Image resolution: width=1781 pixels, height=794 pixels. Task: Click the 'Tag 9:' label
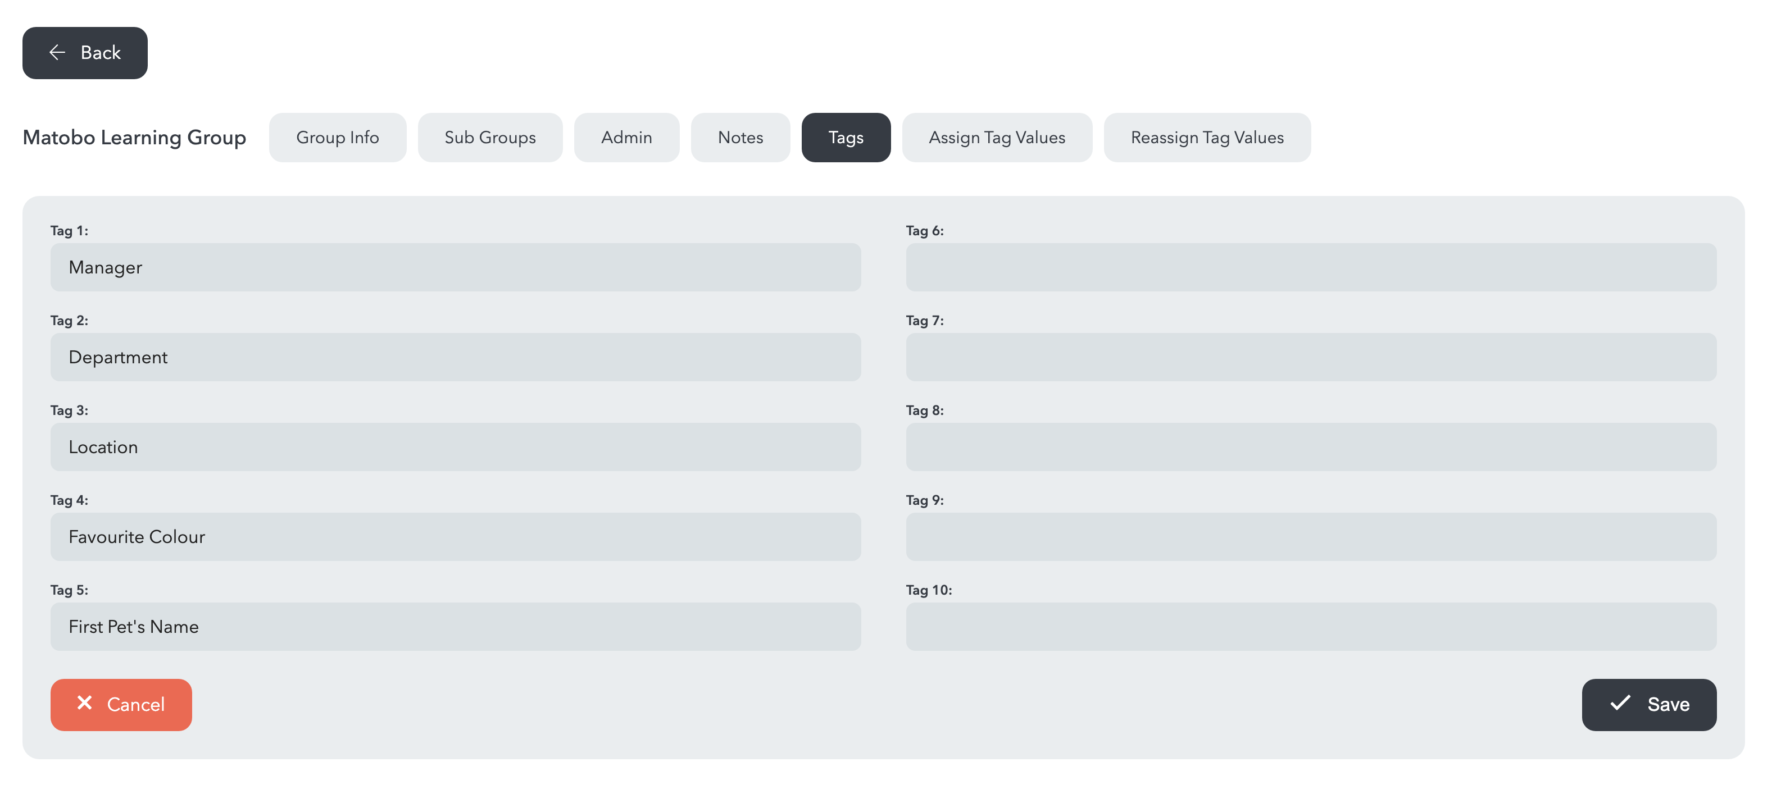tap(924, 500)
